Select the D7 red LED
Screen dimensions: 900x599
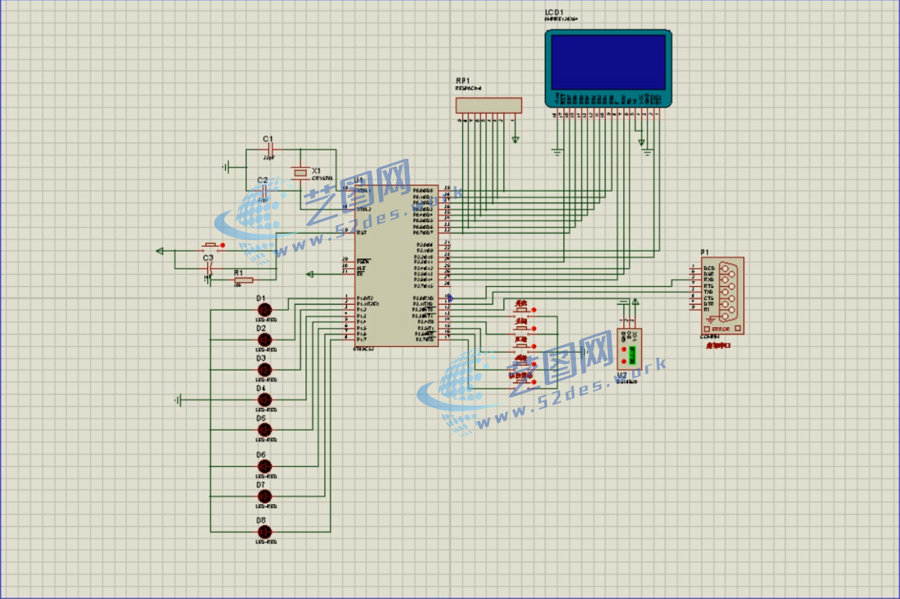point(265,496)
